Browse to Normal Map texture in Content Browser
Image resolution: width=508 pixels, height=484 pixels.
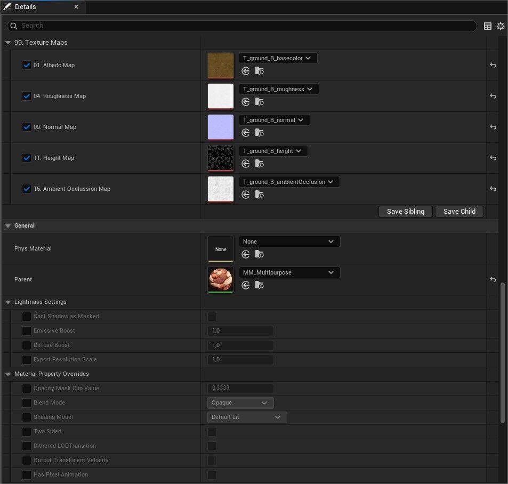click(259, 133)
